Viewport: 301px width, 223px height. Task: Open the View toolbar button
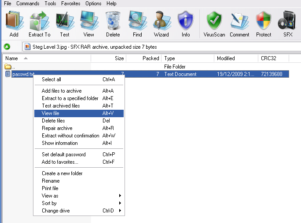(x=89, y=24)
